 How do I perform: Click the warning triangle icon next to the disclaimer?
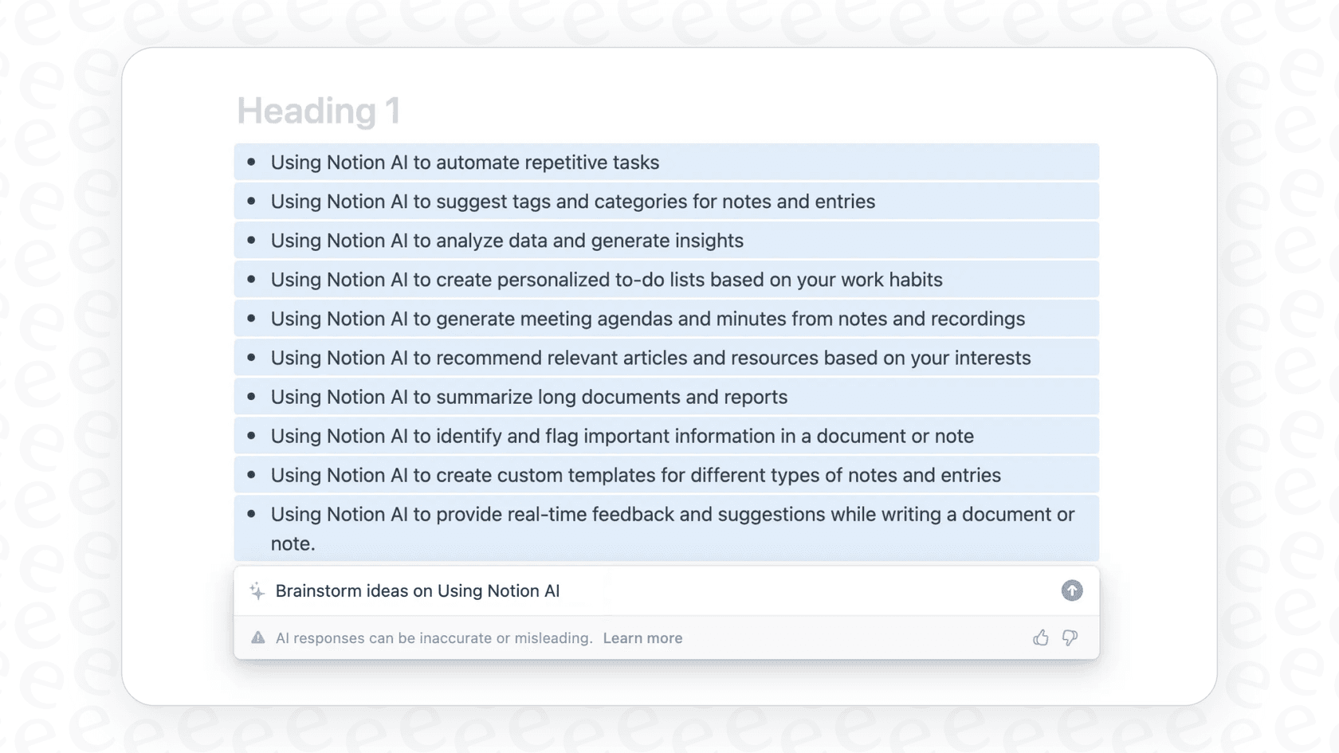coord(257,637)
